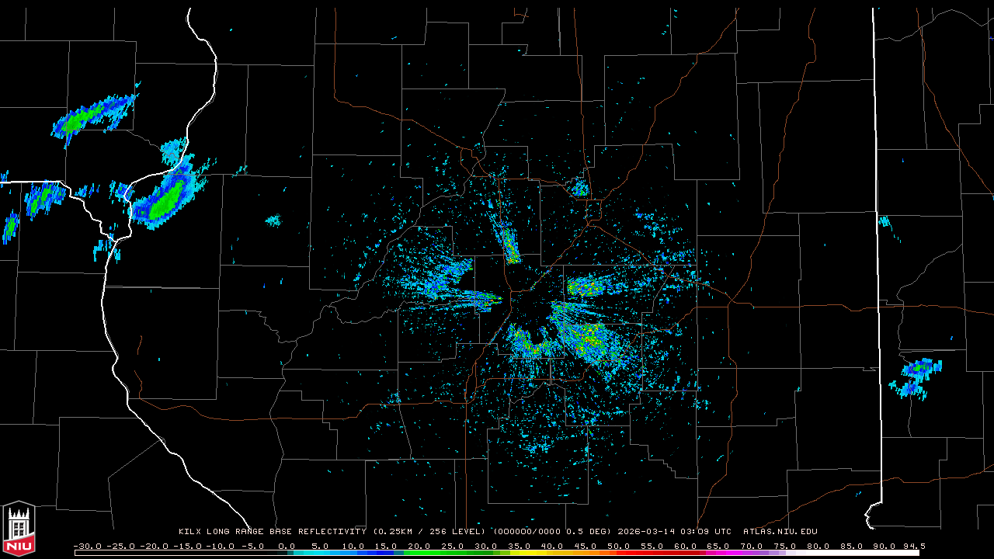
Task: Click the ATLAS.NIU.EDU text
Action: (780, 532)
